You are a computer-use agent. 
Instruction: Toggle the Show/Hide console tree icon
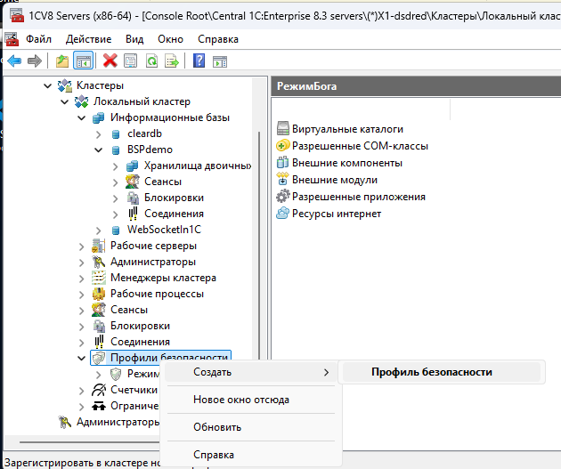click(84, 61)
